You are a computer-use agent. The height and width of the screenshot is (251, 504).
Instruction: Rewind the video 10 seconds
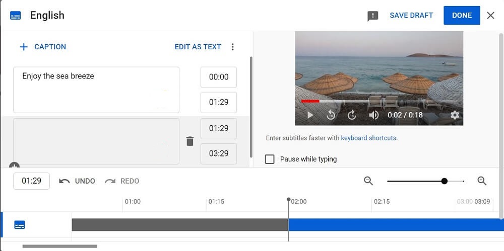(331, 115)
